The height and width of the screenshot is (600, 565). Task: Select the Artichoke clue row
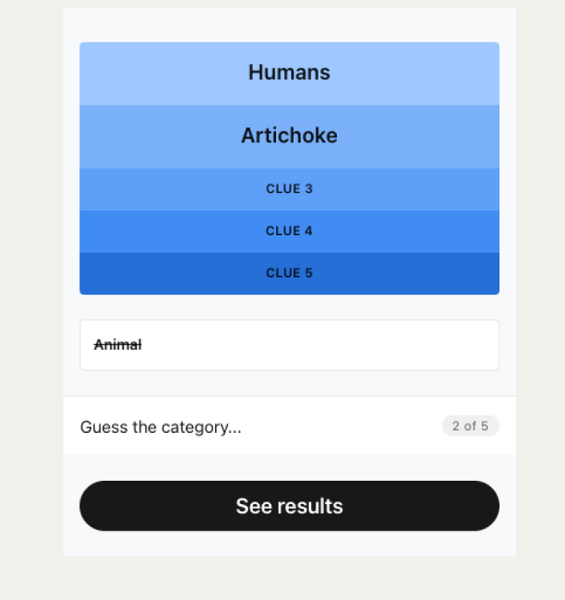(290, 136)
